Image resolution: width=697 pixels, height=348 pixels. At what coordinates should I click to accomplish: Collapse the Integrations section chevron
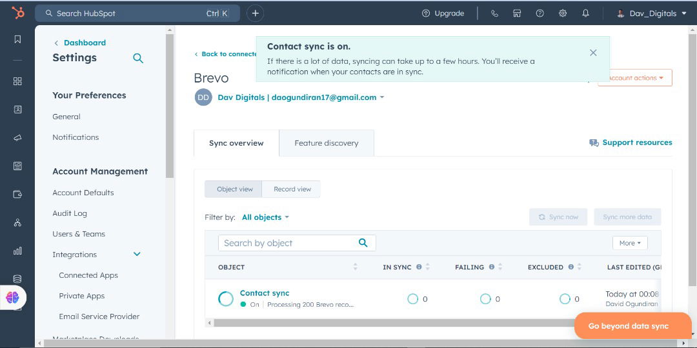click(137, 255)
